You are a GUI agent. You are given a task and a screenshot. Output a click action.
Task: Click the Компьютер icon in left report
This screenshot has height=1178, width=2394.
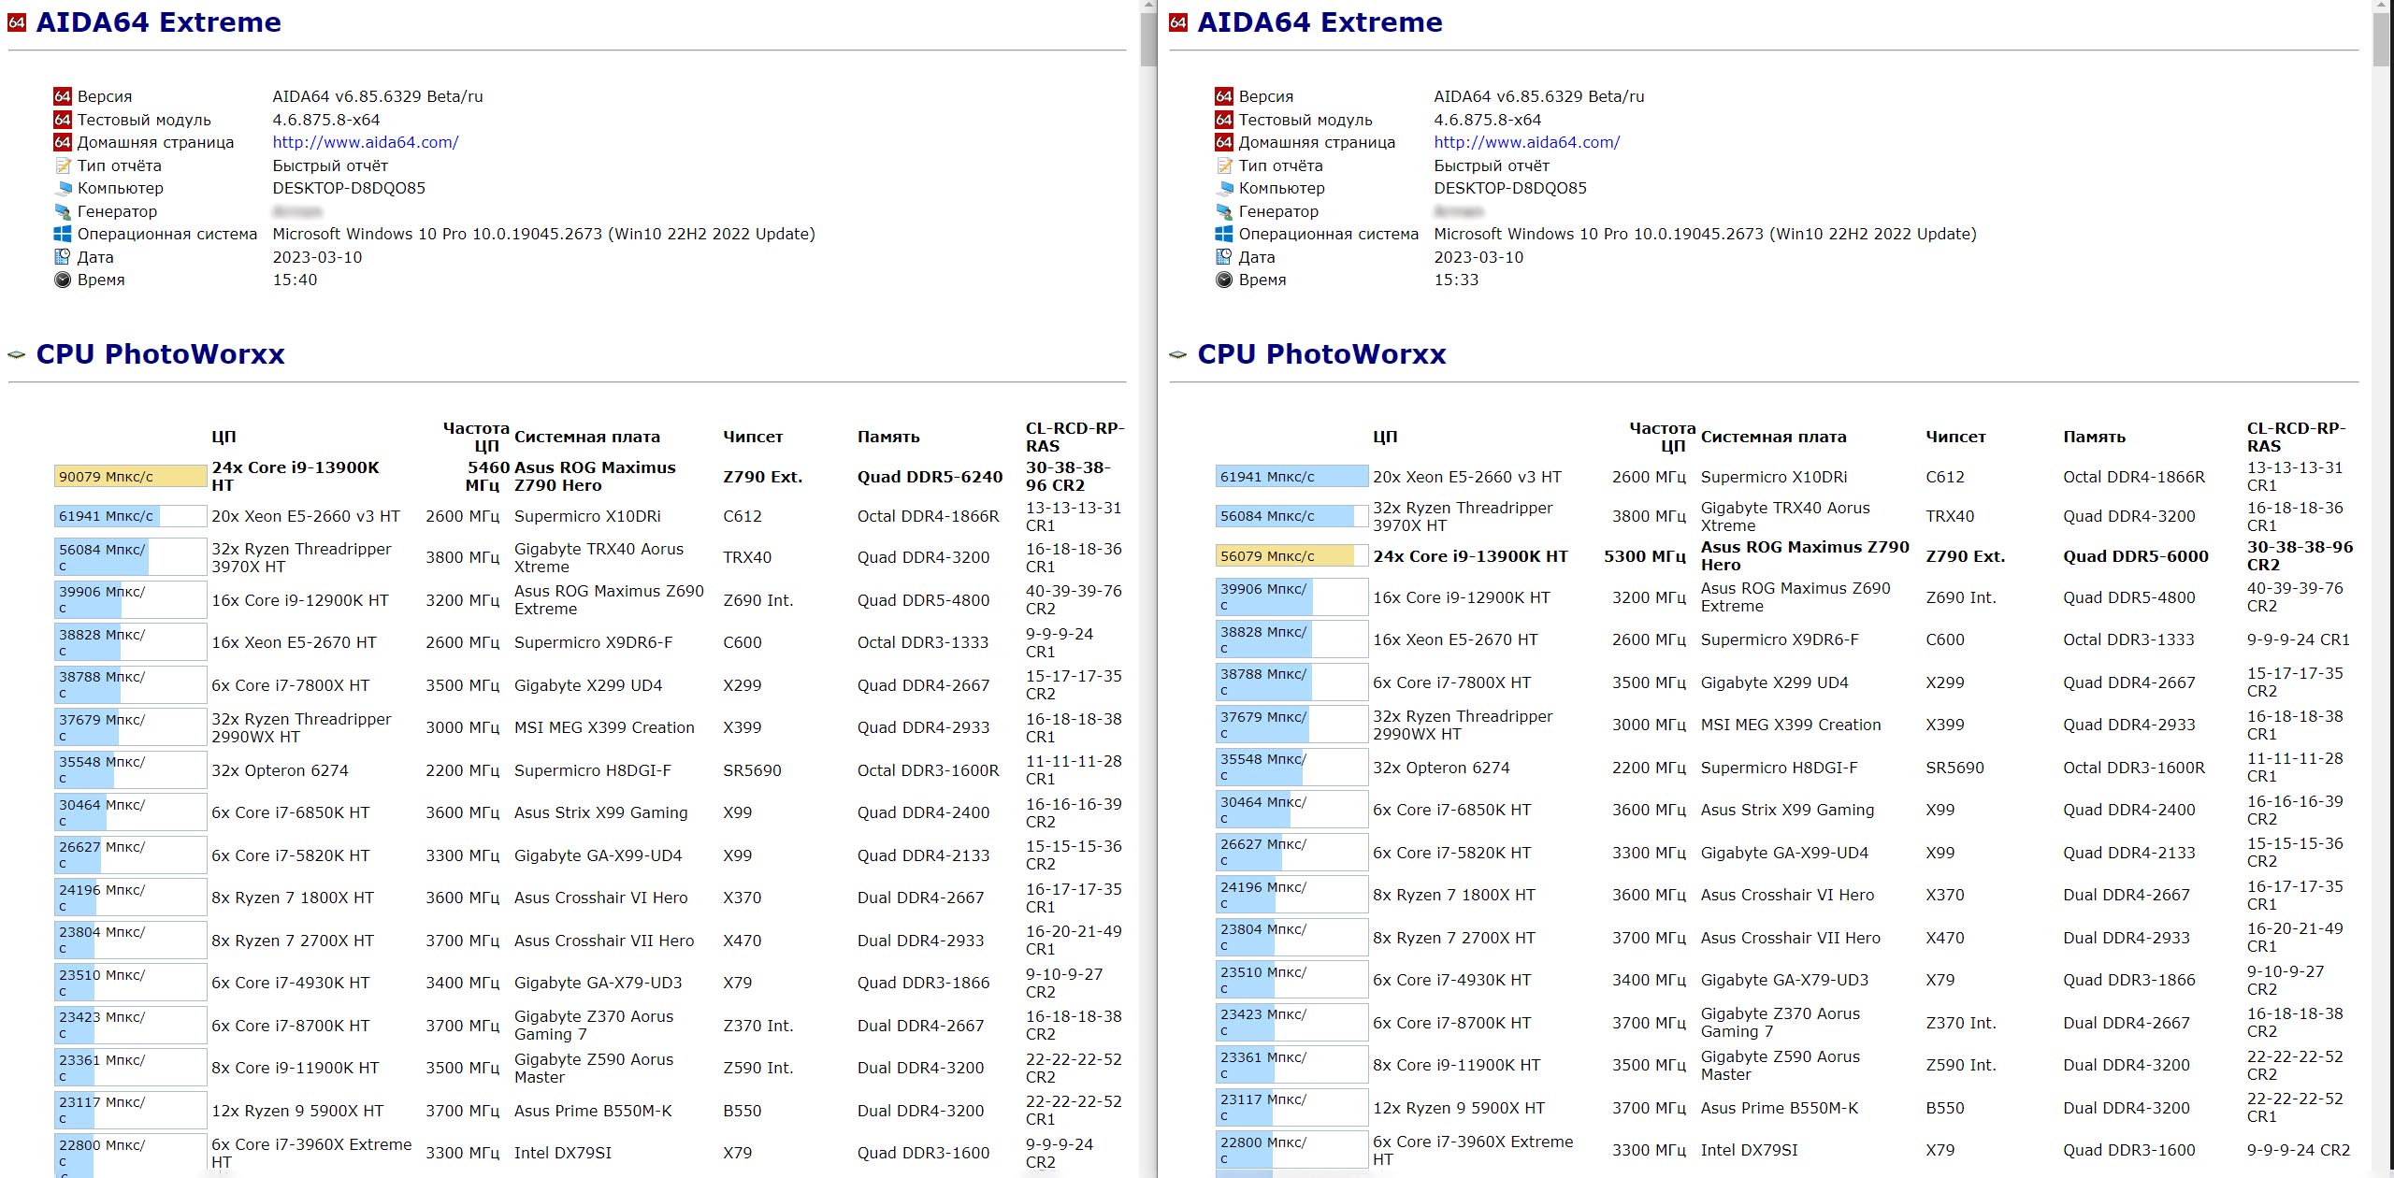(x=63, y=188)
